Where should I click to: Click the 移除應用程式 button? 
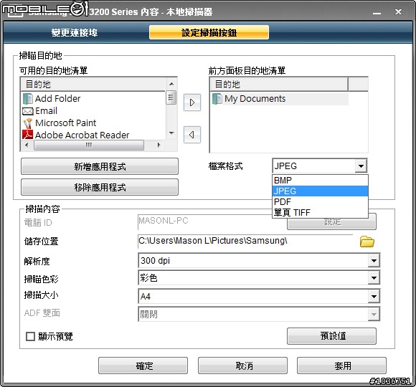click(x=100, y=187)
